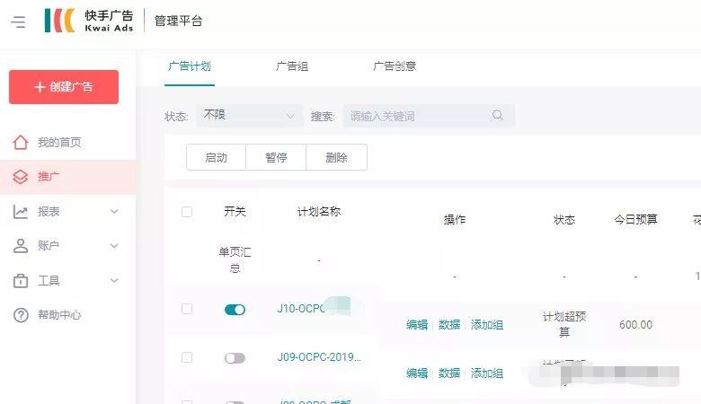Click the 今日预算 column header

pos(635,219)
